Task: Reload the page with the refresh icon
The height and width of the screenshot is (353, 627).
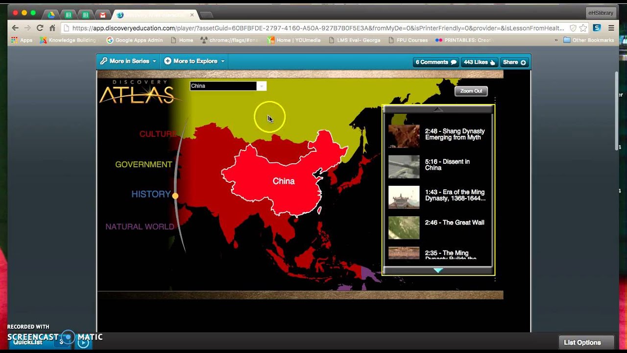Action: pos(40,28)
